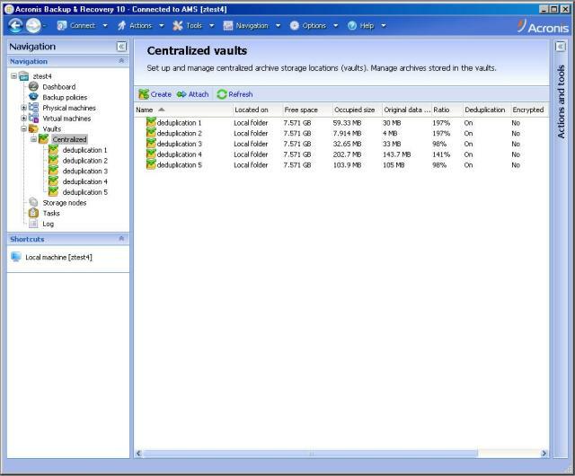Click the deduplication 1 vault icon in the list
This screenshot has height=476, width=575.
click(151, 122)
